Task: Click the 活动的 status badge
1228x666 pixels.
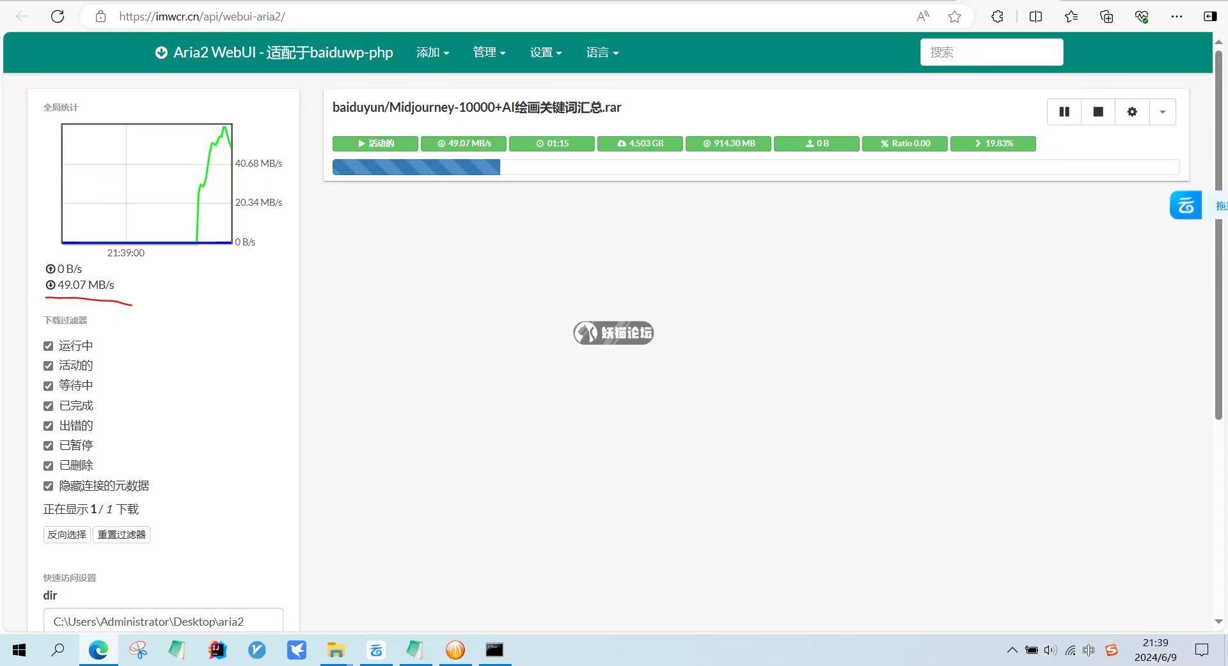Action: click(375, 143)
